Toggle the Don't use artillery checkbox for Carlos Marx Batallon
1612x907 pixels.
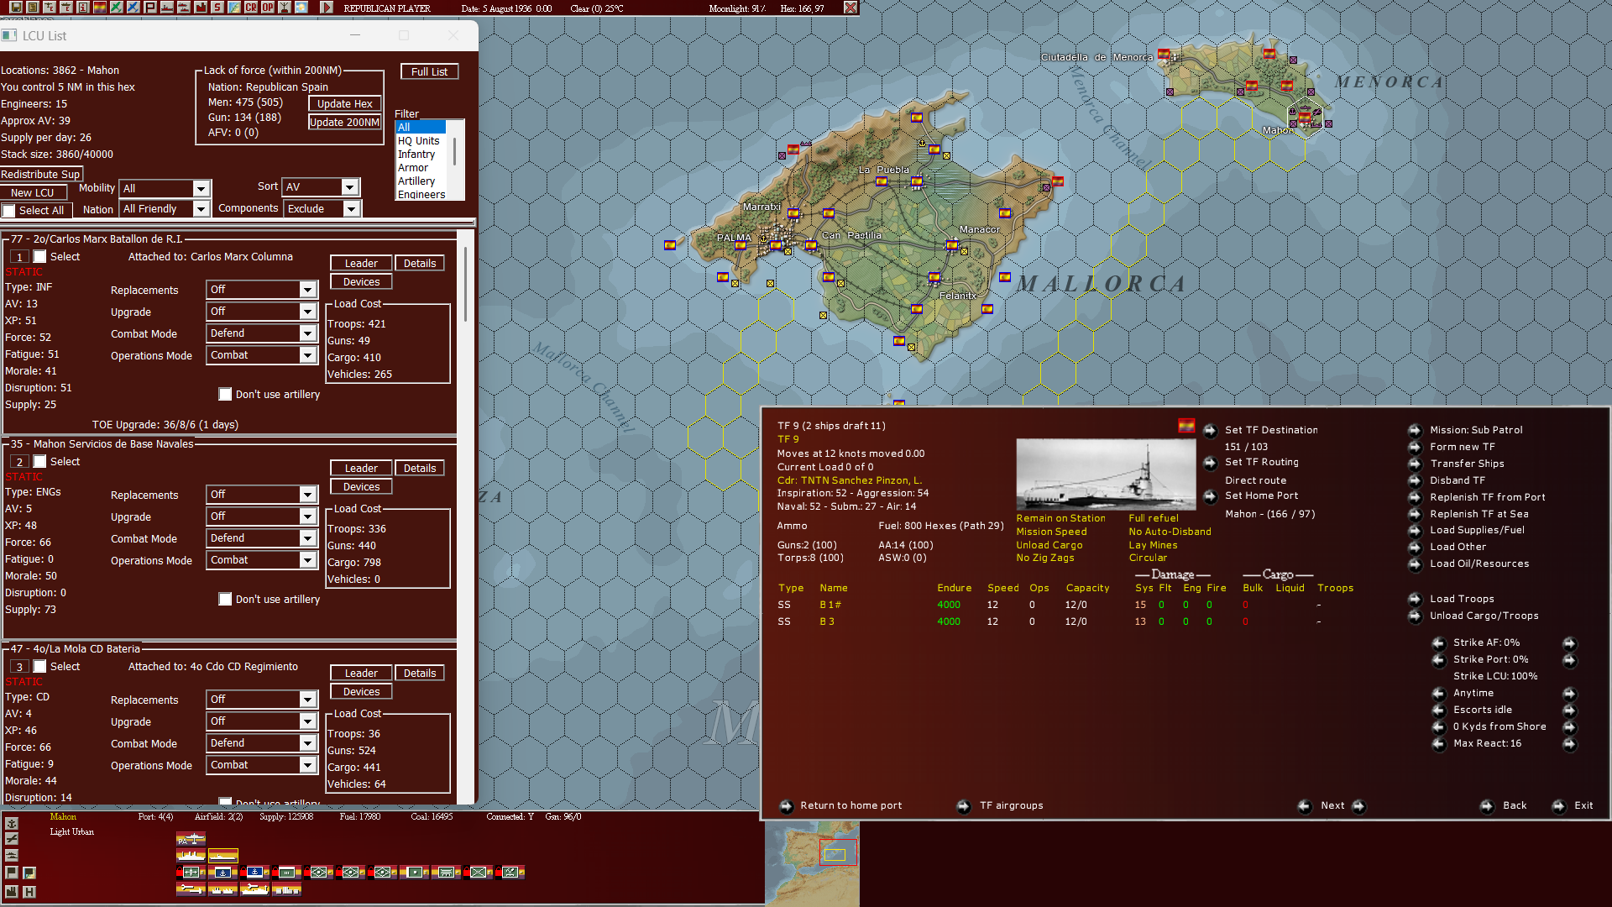pyautogui.click(x=225, y=394)
